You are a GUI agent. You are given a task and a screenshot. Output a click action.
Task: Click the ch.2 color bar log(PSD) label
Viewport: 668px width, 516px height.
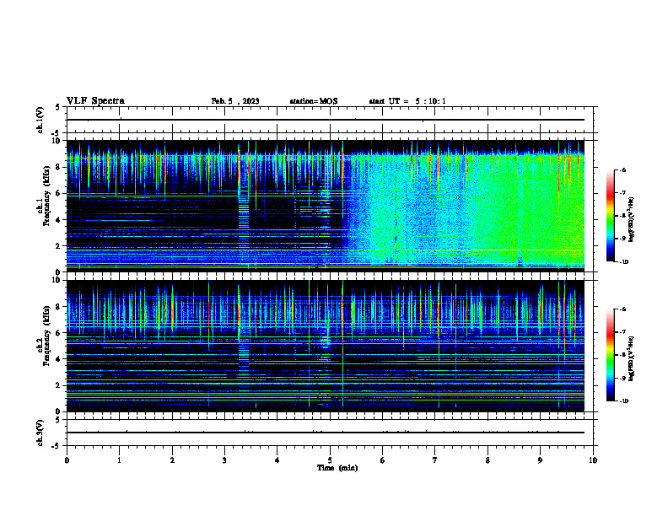click(x=631, y=358)
